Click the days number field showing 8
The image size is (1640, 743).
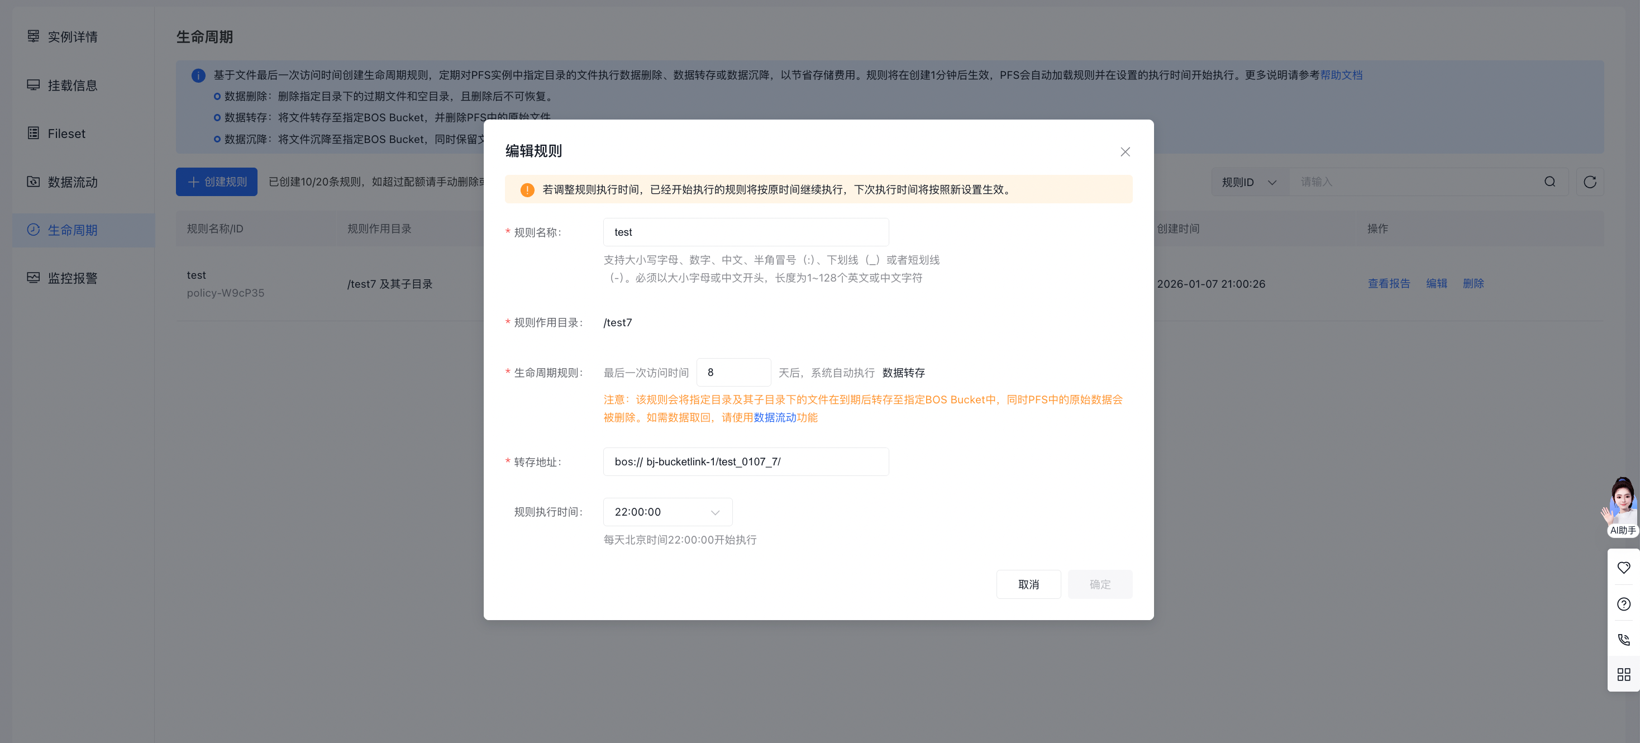(x=733, y=373)
